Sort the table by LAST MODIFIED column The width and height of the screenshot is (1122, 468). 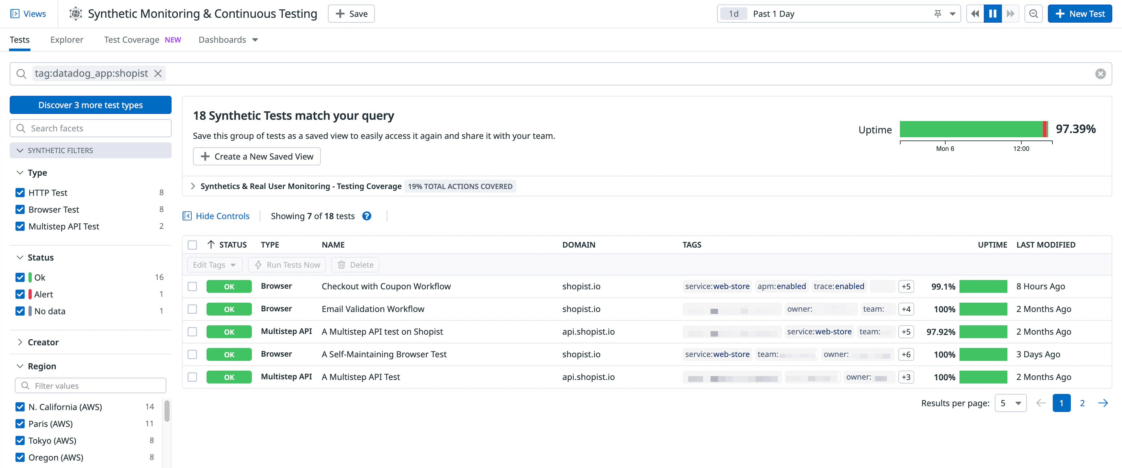(x=1046, y=245)
